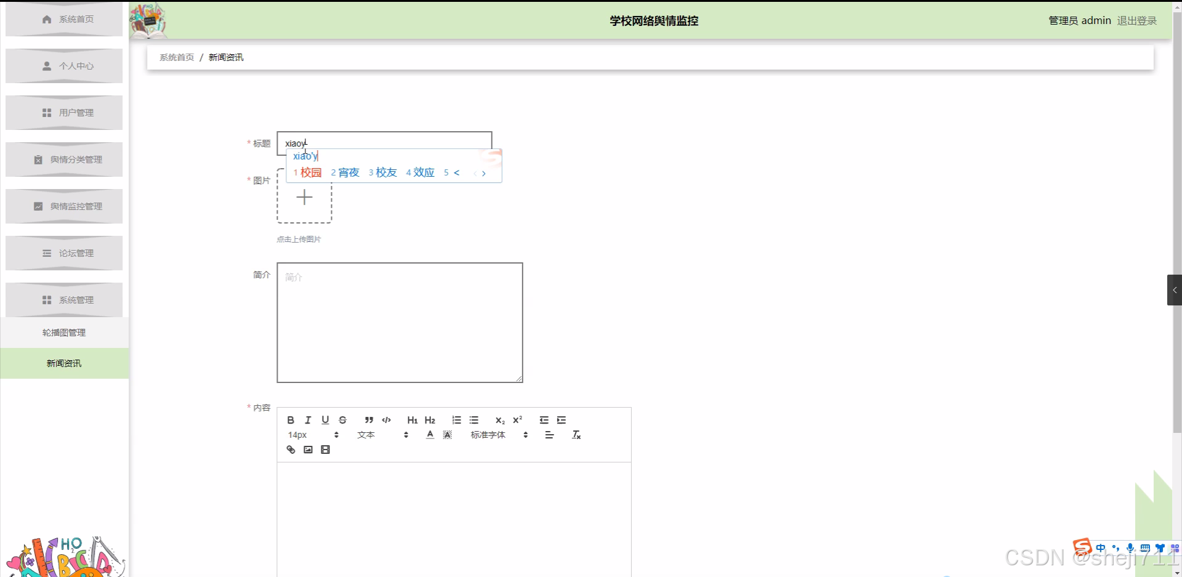Open Sogou soft keyboard
The height and width of the screenshot is (577, 1182).
click(x=1145, y=548)
